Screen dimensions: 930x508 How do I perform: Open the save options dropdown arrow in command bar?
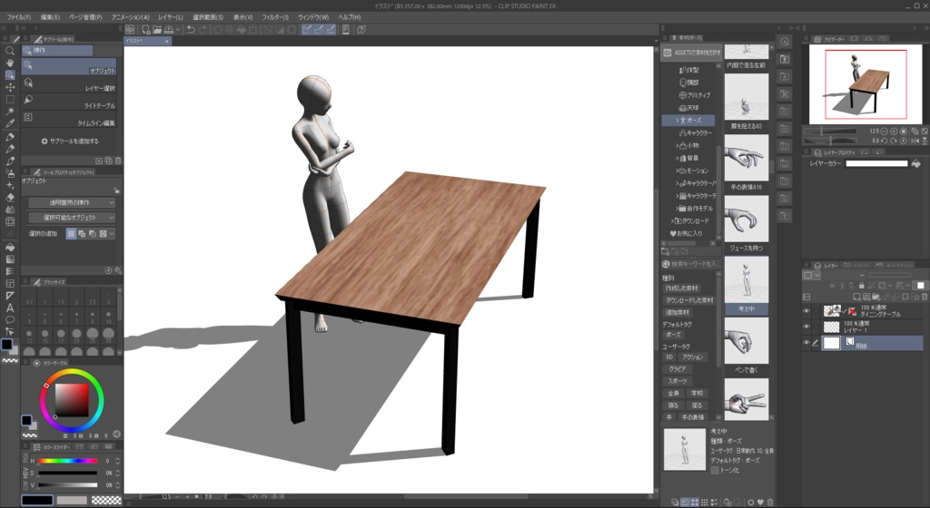click(x=178, y=29)
